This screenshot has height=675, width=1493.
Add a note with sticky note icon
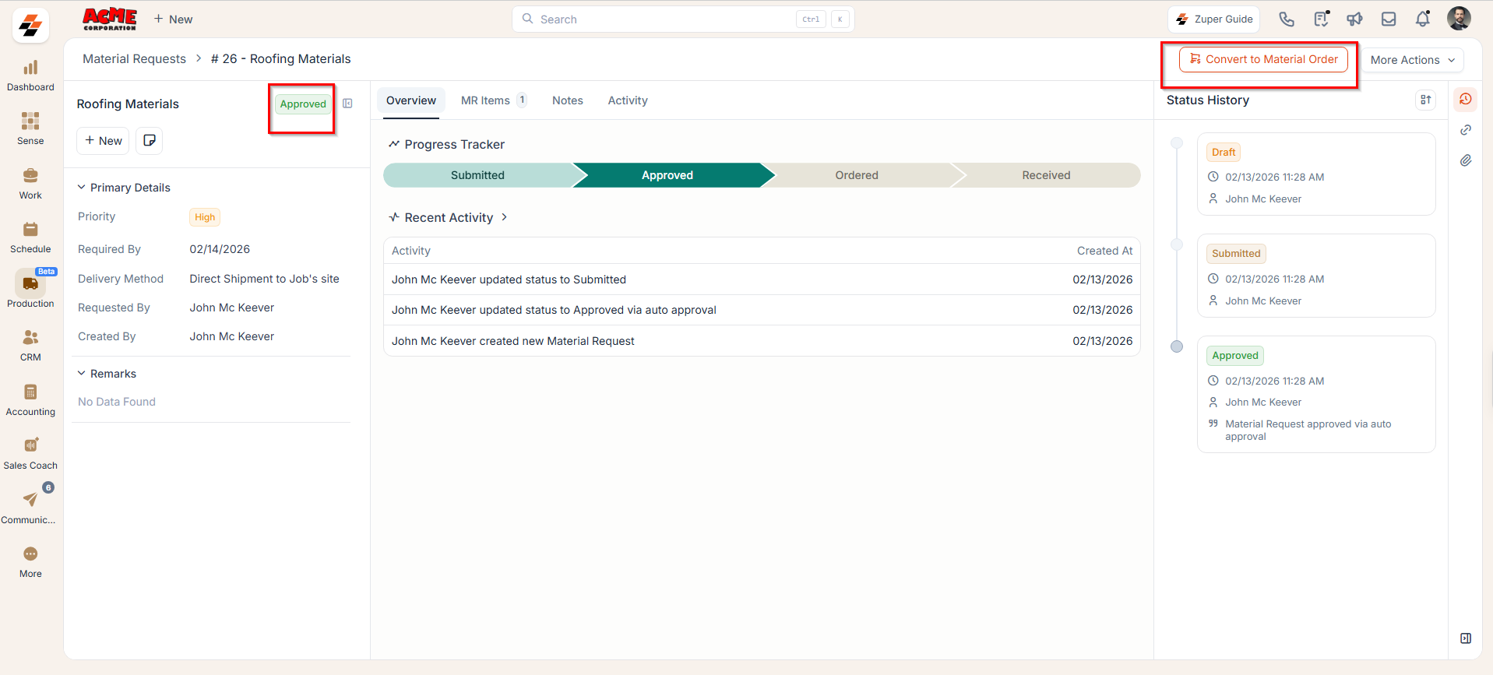coord(150,141)
